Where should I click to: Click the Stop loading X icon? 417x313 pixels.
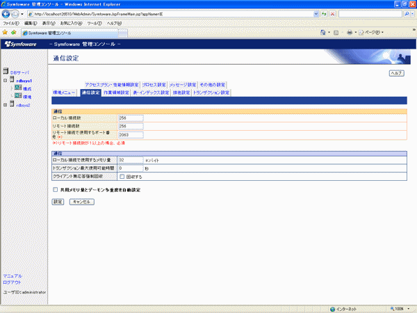point(332,14)
